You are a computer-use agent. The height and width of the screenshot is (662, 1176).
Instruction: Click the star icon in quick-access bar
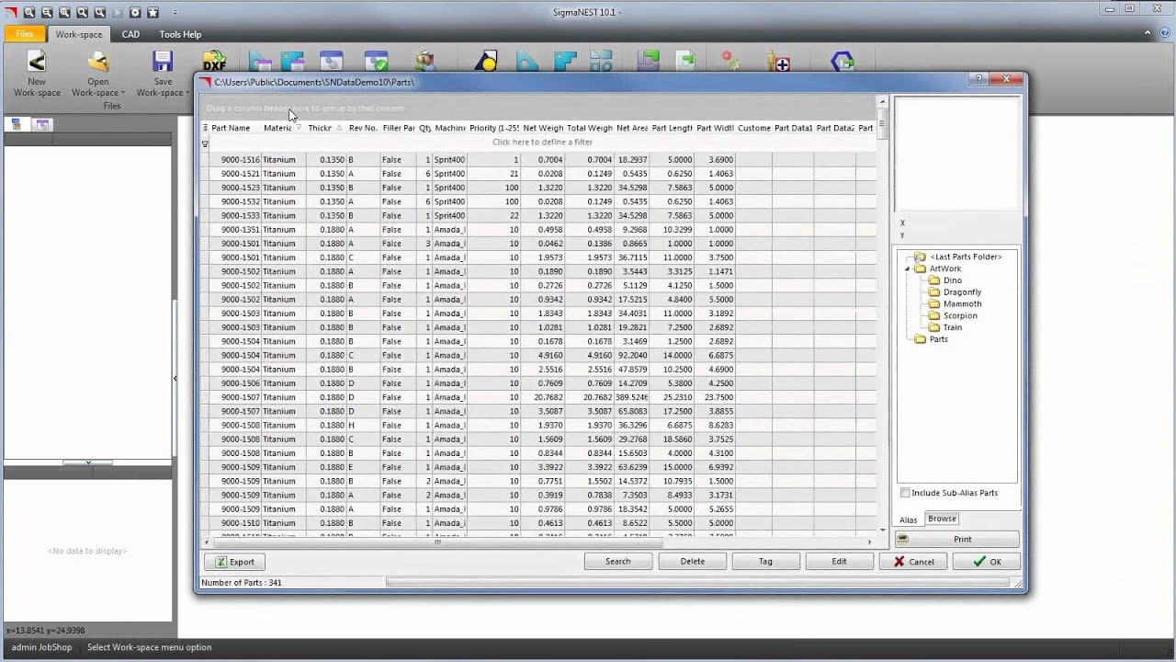(153, 12)
